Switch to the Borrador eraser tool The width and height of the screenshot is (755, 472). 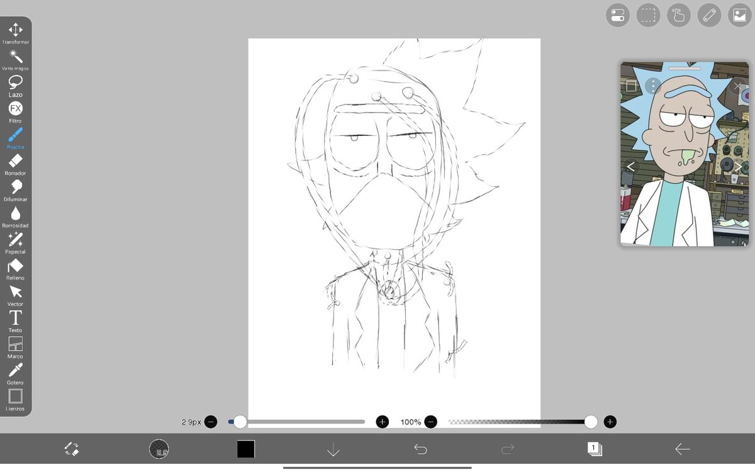click(16, 165)
